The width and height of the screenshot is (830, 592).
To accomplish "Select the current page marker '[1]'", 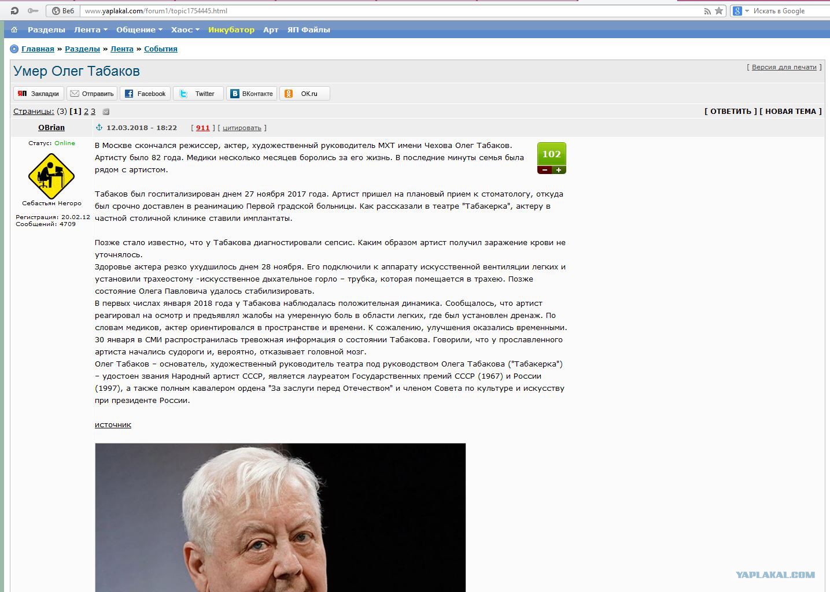I will (x=75, y=112).
